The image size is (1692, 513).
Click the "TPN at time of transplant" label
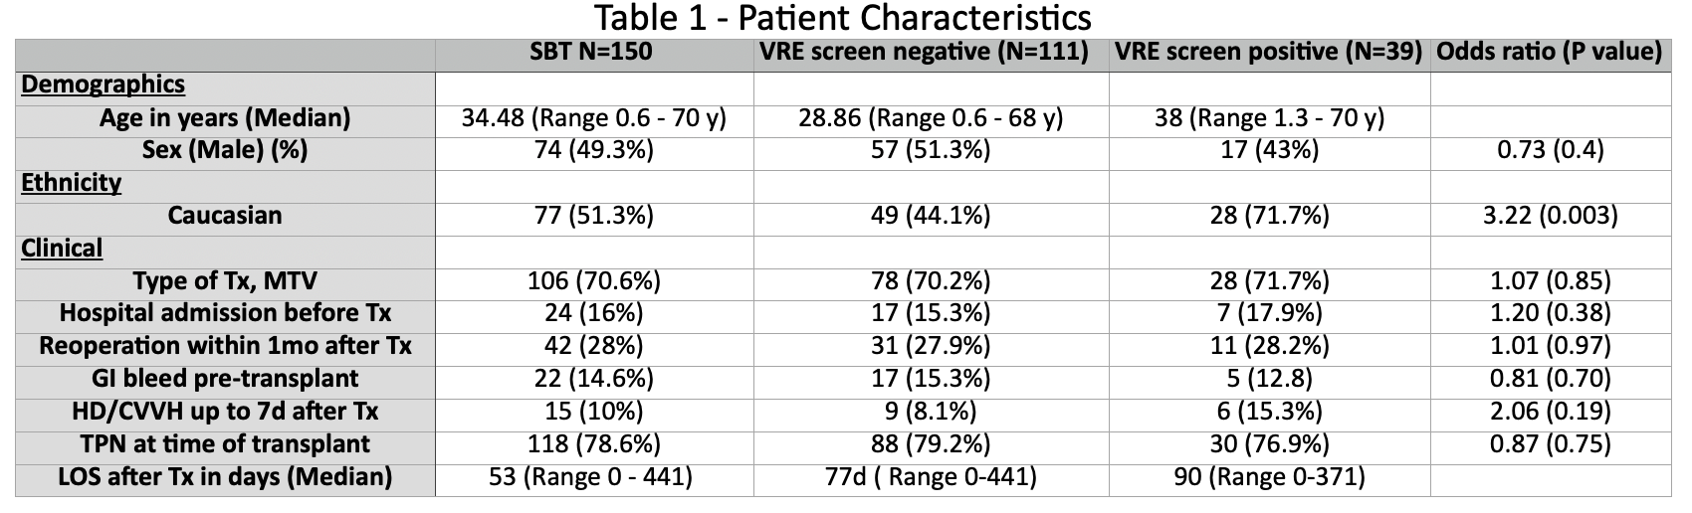click(225, 443)
